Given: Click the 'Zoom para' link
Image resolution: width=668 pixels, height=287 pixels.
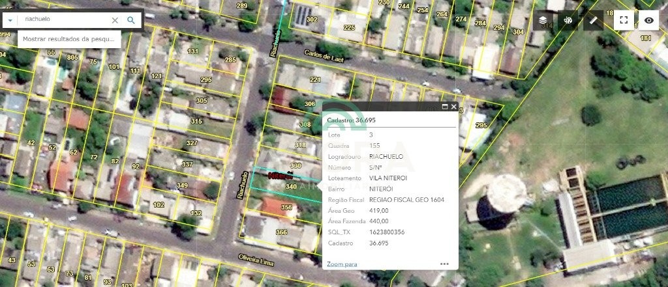Looking at the screenshot, I should [342, 264].
